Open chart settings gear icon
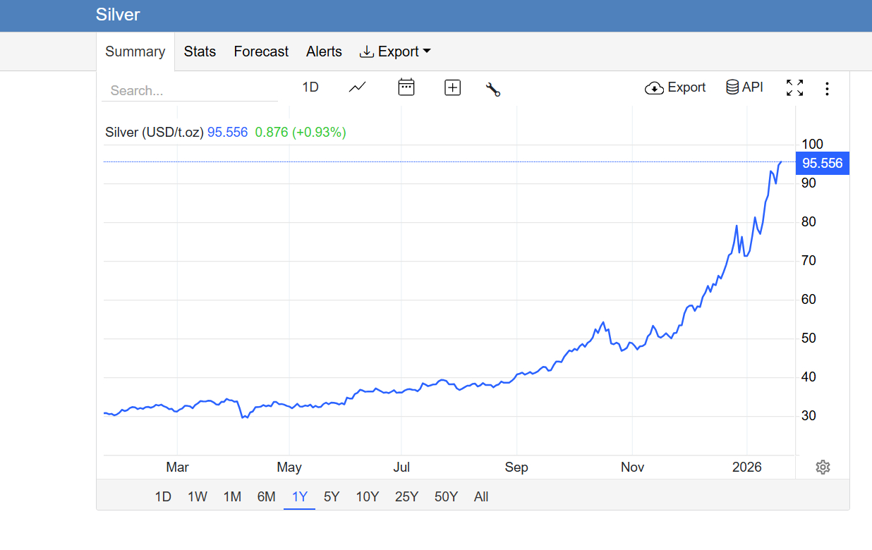This screenshot has width=872, height=550. tap(823, 467)
